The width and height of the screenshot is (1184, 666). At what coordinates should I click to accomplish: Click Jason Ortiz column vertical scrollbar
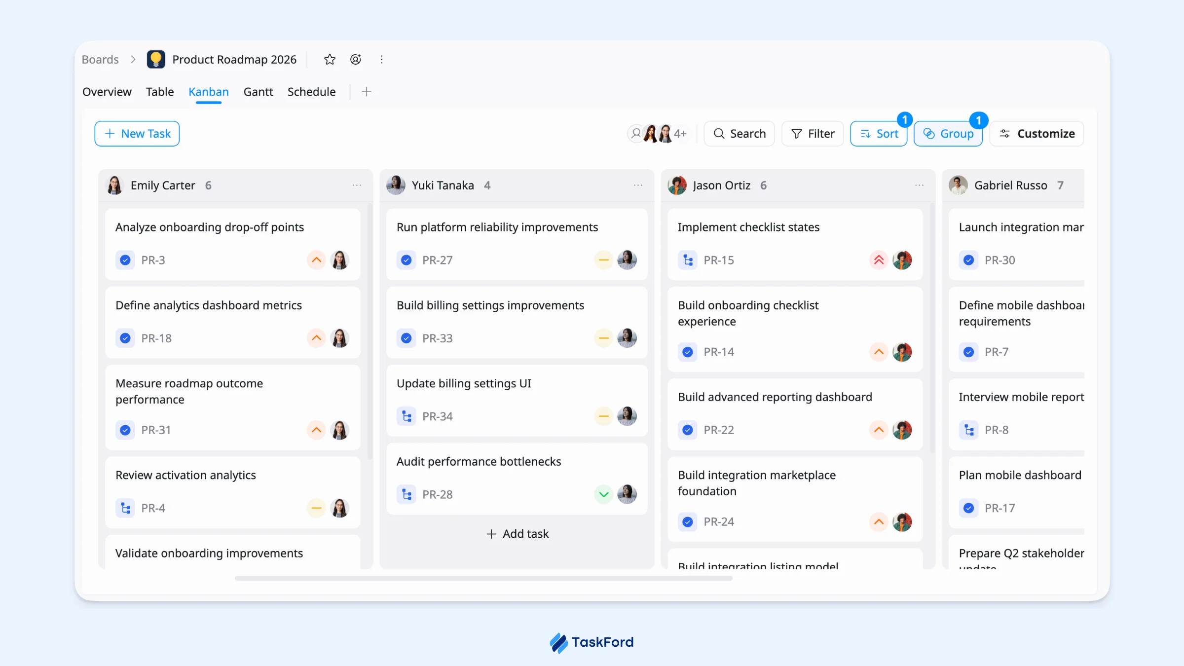coord(932,328)
